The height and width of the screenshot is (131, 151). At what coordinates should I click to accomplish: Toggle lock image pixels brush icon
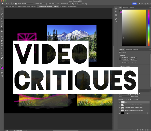pyautogui.click(x=124, y=99)
